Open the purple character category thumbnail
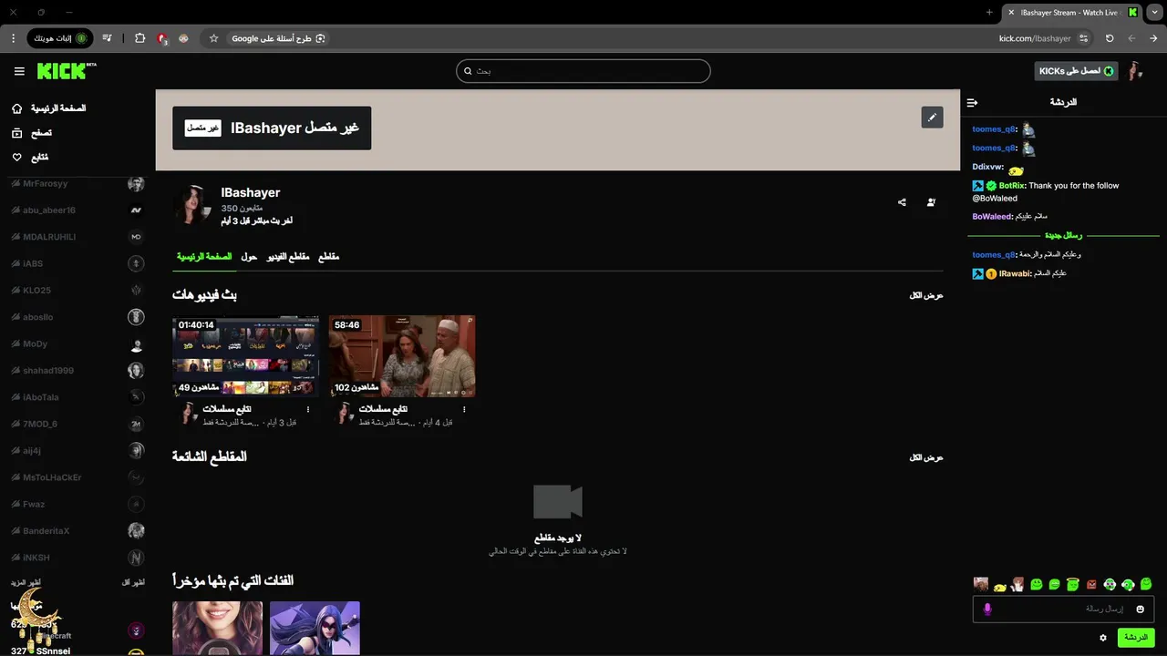 (315, 628)
